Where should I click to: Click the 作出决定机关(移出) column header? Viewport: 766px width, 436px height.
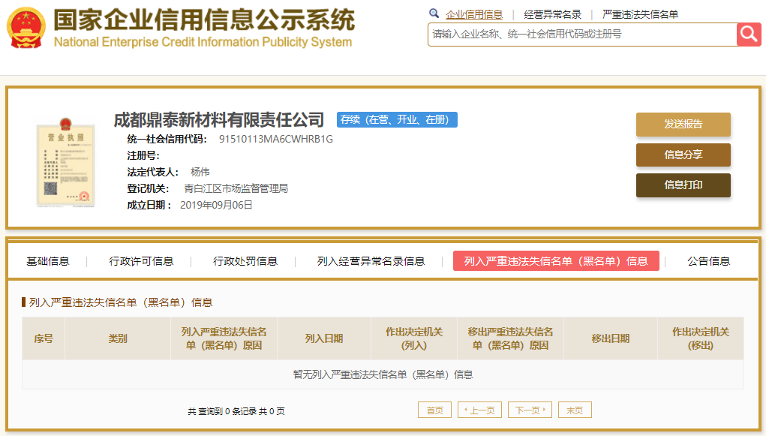(701, 338)
